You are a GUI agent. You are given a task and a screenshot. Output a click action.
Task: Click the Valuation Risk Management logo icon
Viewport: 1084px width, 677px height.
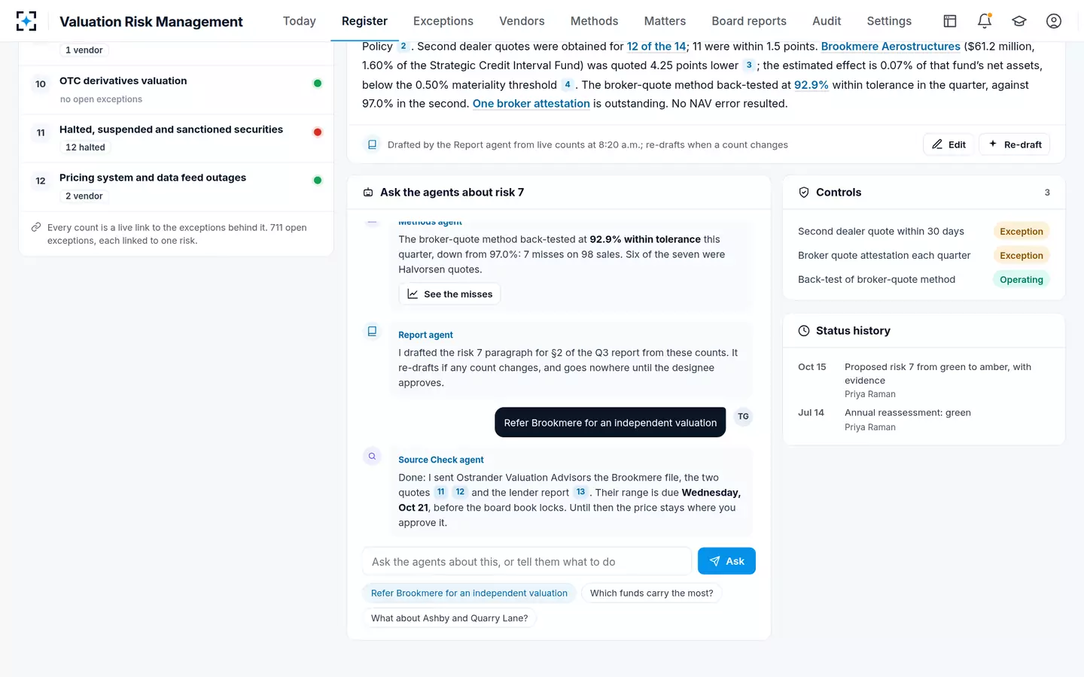click(x=26, y=21)
